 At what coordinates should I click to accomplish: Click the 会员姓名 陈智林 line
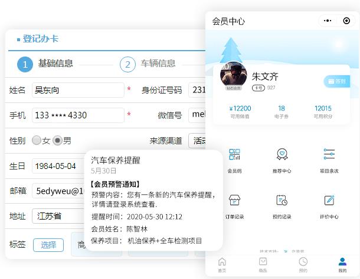click(119, 229)
